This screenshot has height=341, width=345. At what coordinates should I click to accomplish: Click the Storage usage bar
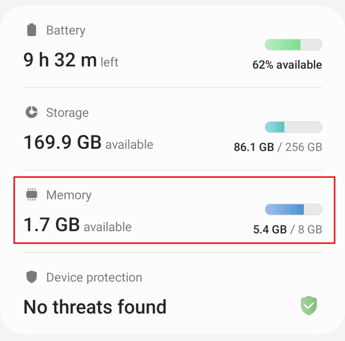[293, 127]
